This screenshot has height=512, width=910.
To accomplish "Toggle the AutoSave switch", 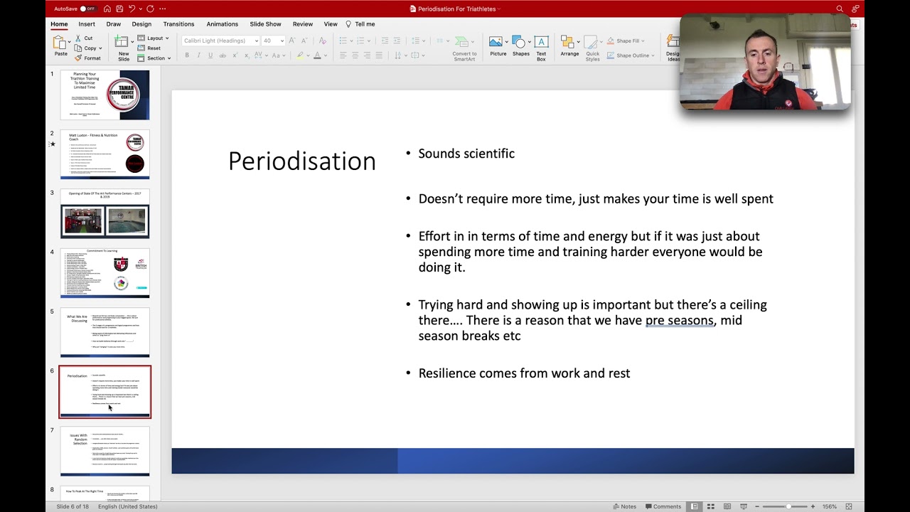I will tap(87, 9).
